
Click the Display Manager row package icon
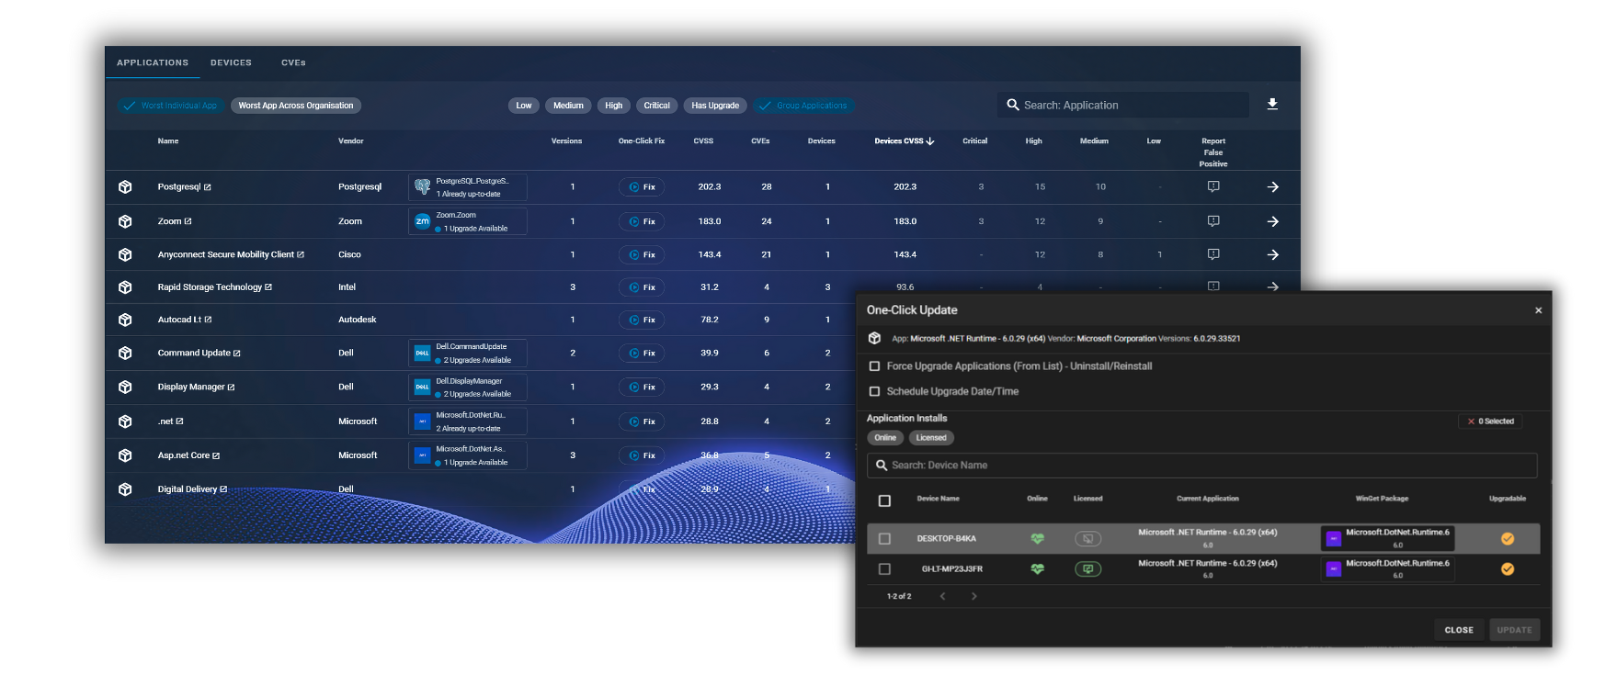(125, 387)
